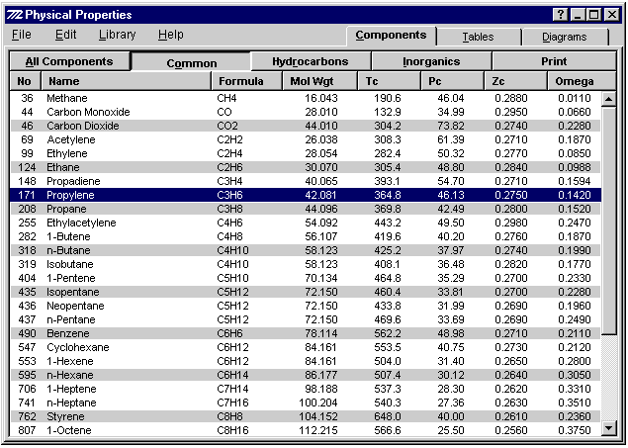
Task: Select the Ethylene row
Action: (306, 153)
